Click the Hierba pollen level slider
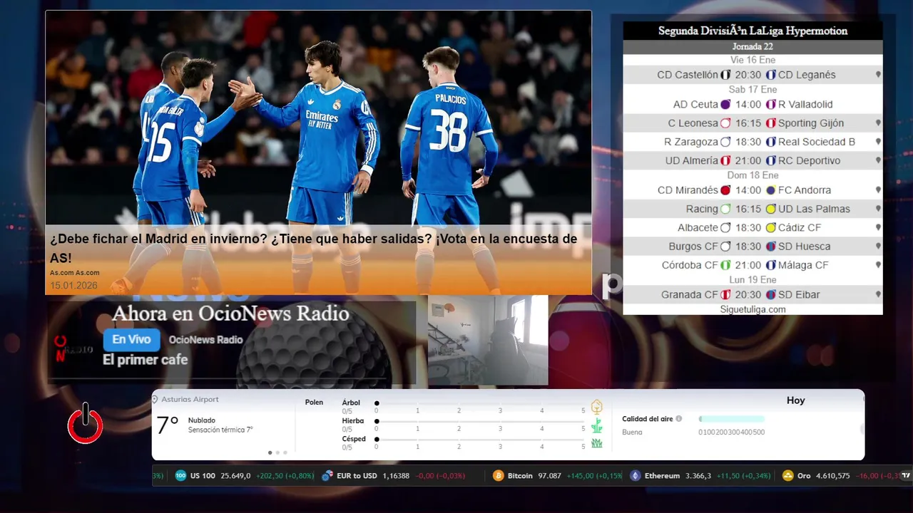This screenshot has height=513, width=913. [480, 421]
